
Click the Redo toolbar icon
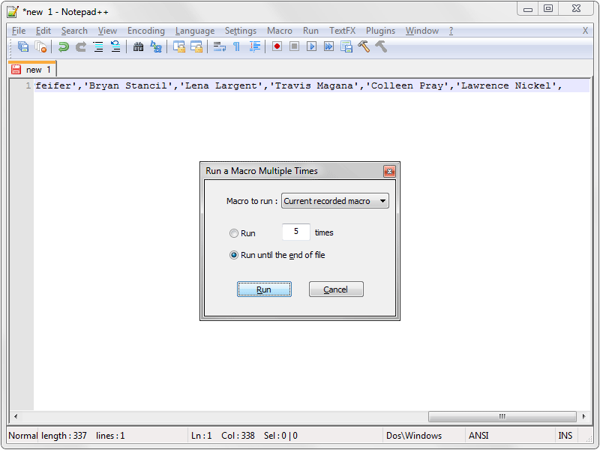(x=80, y=46)
